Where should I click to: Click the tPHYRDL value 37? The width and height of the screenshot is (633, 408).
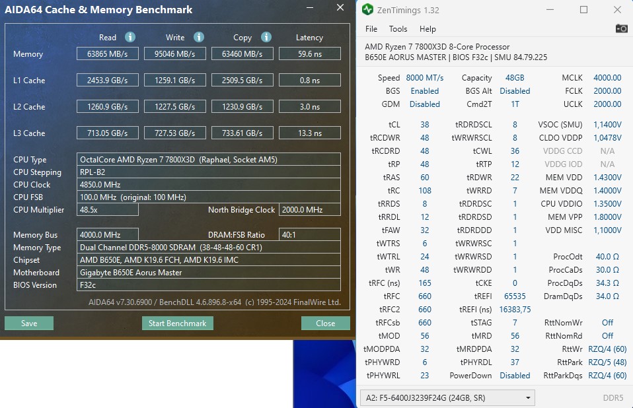515,362
